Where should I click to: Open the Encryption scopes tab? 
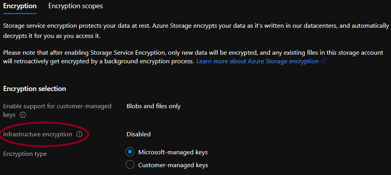[76, 6]
